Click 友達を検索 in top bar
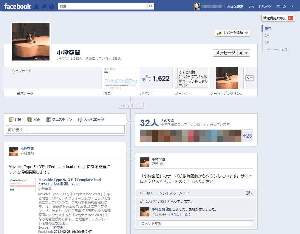Screen dimensions: 300x234 pyautogui.click(x=235, y=6)
